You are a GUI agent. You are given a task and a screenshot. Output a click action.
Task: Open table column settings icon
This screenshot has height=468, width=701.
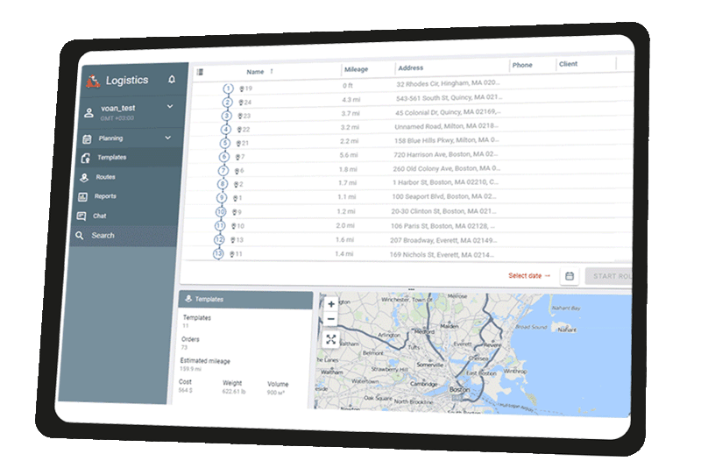[200, 72]
